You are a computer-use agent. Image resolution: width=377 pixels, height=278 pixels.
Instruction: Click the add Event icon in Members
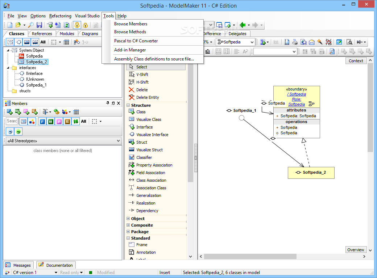pyautogui.click(x=35, y=112)
